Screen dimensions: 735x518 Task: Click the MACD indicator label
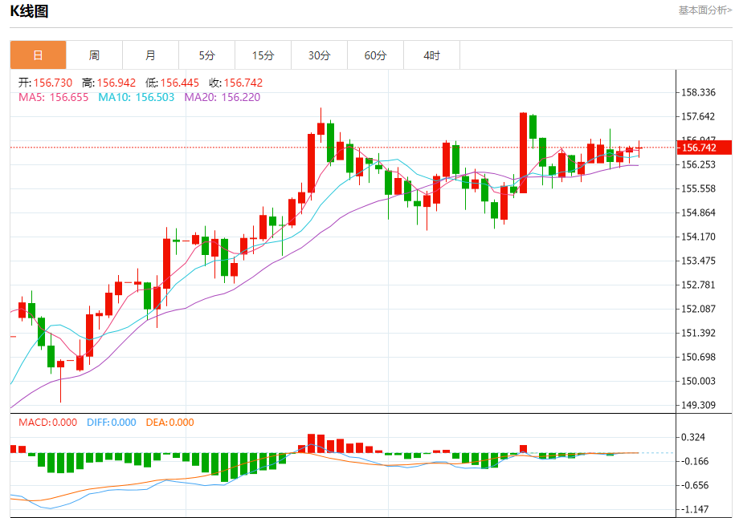pyautogui.click(x=48, y=423)
